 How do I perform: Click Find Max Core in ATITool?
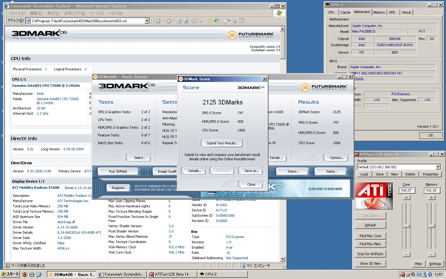(370, 236)
